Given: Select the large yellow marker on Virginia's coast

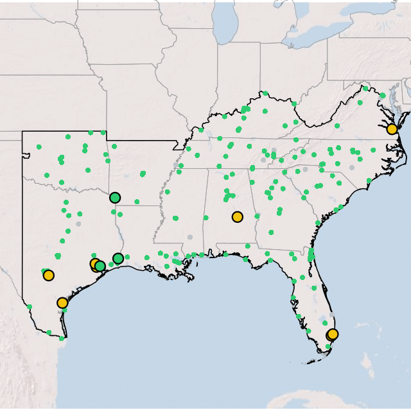Looking at the screenshot, I should [x=392, y=129].
